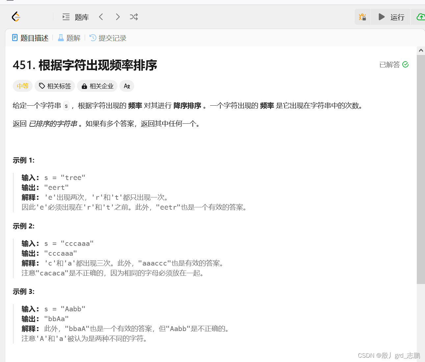
Task: Show 相关标签 related tags
Action: click(x=55, y=86)
